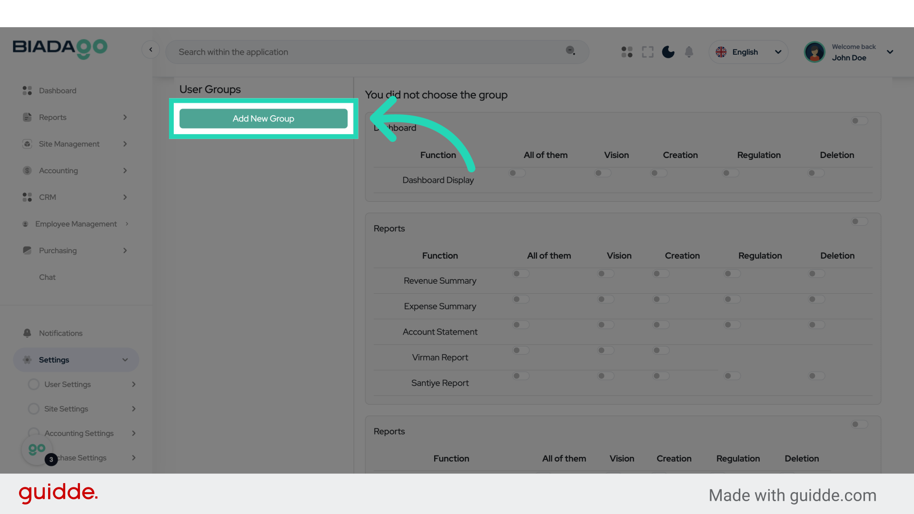The image size is (914, 514).
Task: Toggle dark mode moon icon
Action: tap(668, 52)
